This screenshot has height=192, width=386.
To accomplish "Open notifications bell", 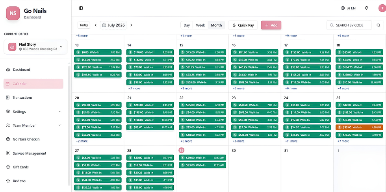I will point(367,8).
